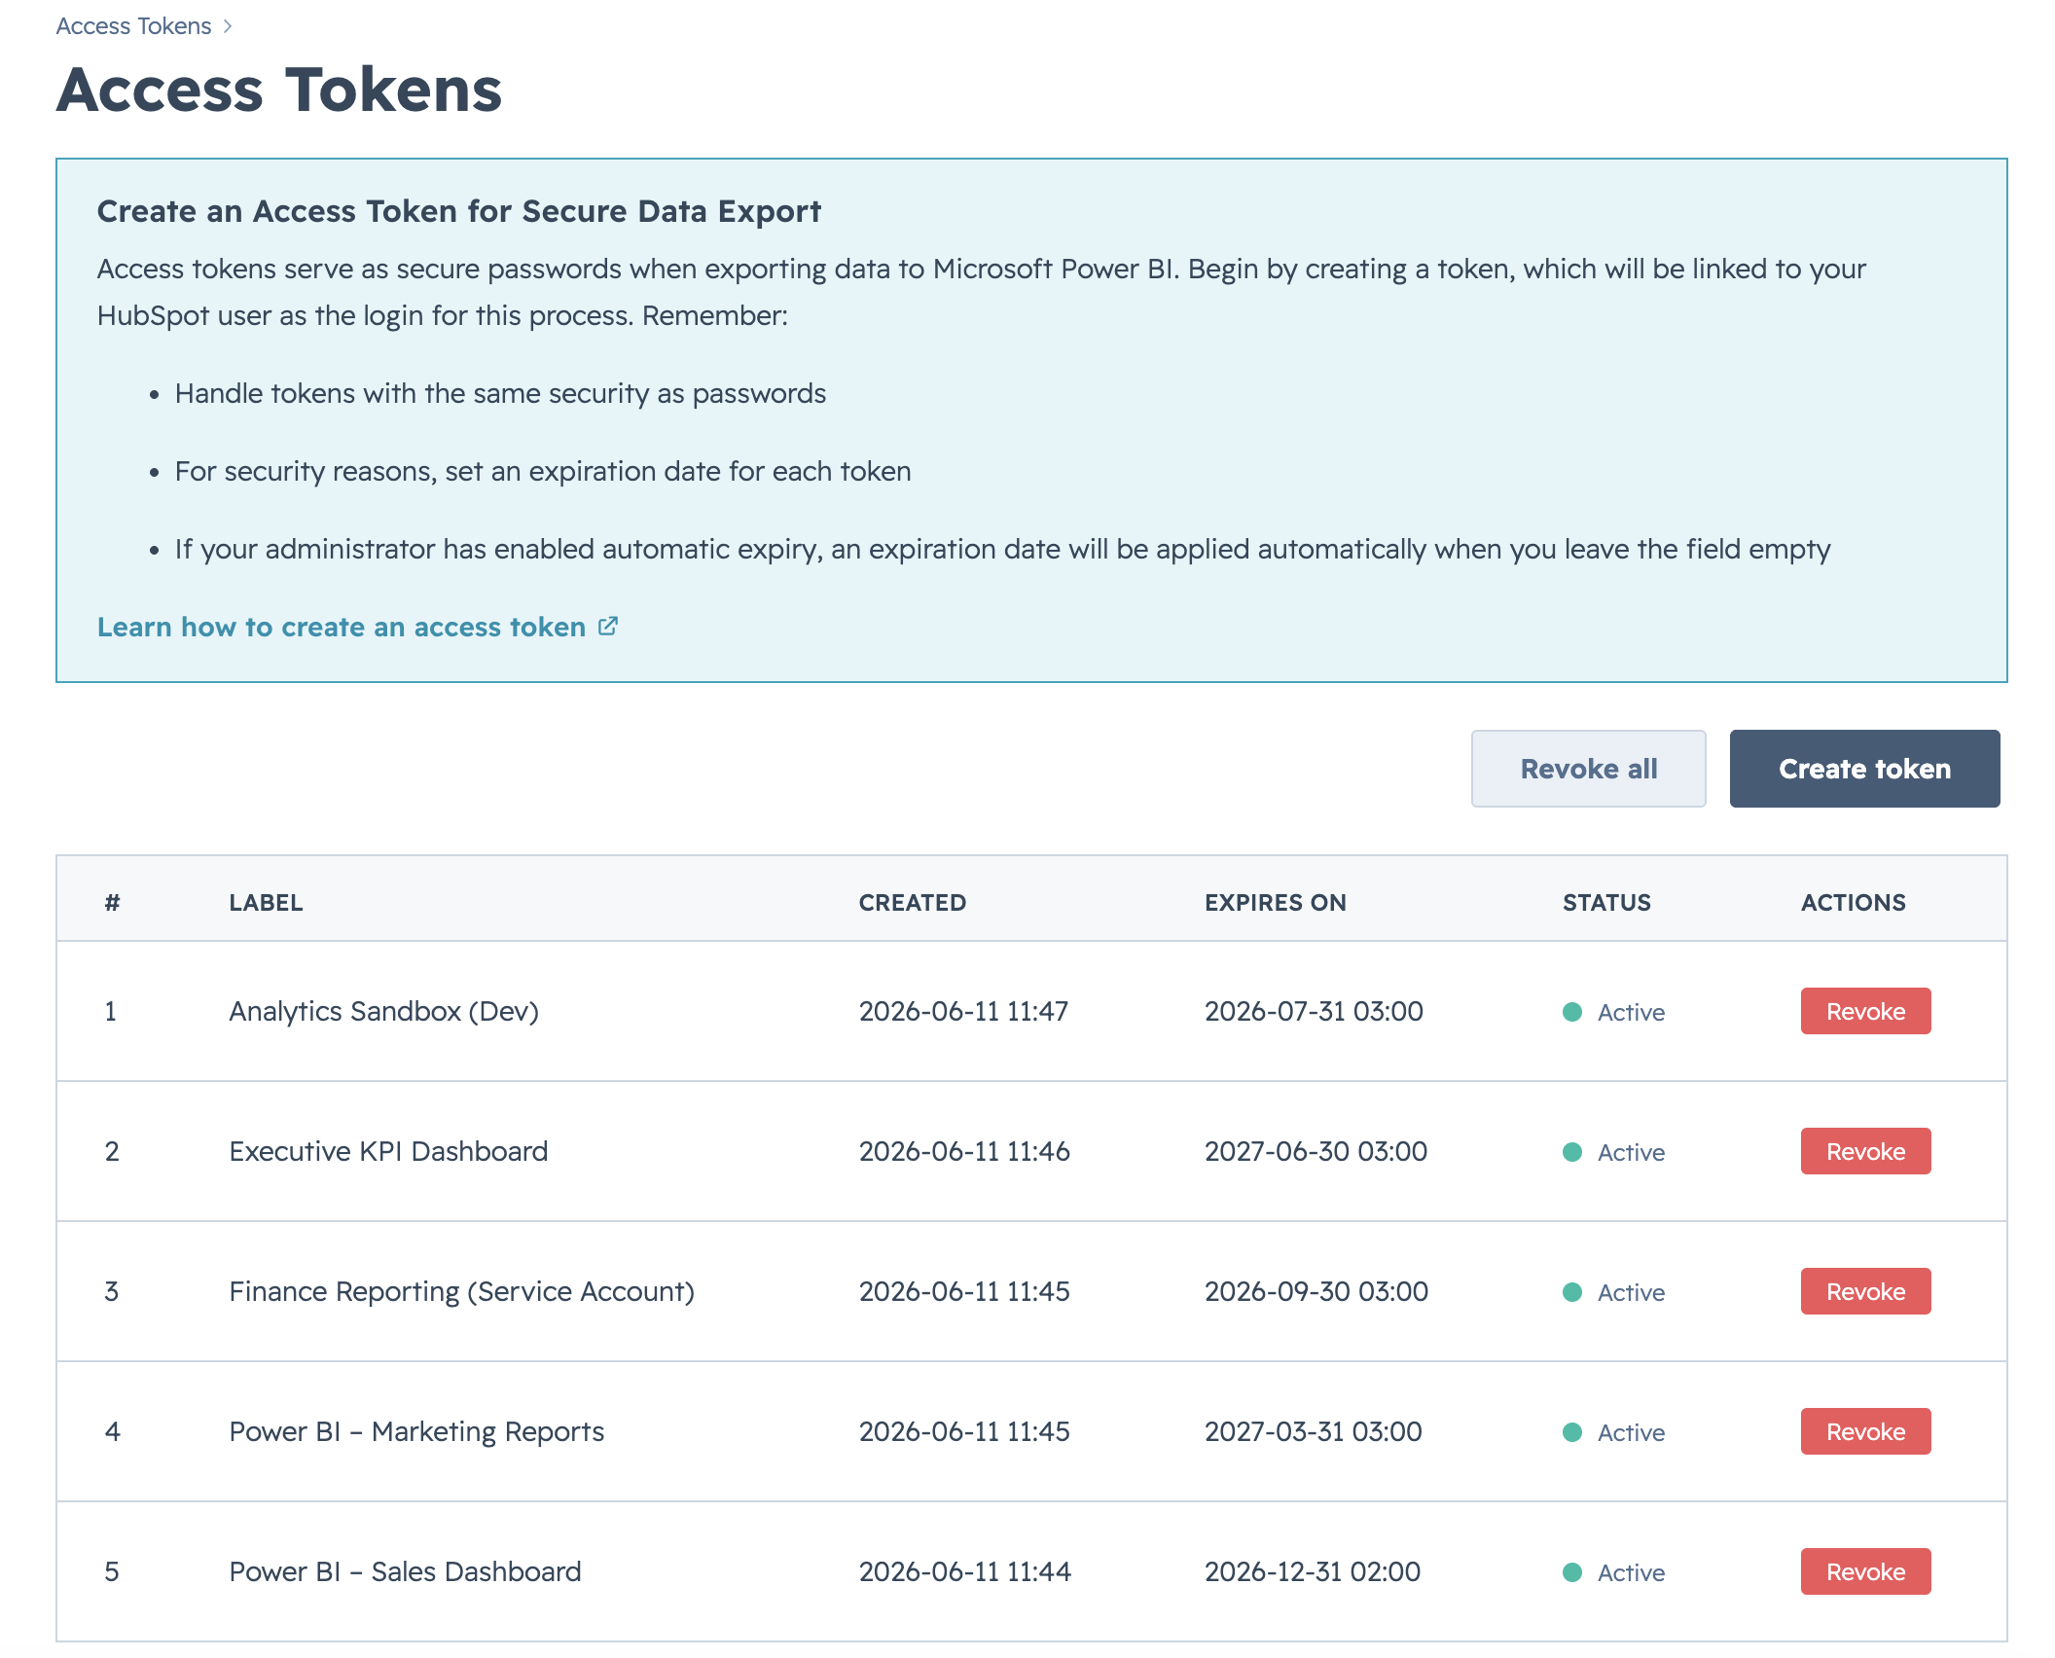Click the breadcrumb chevron arrow

(x=228, y=26)
